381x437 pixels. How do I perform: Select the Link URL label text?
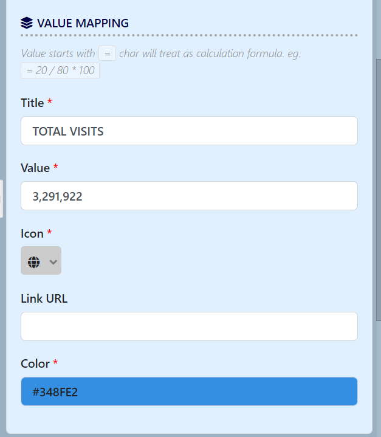tap(44, 298)
